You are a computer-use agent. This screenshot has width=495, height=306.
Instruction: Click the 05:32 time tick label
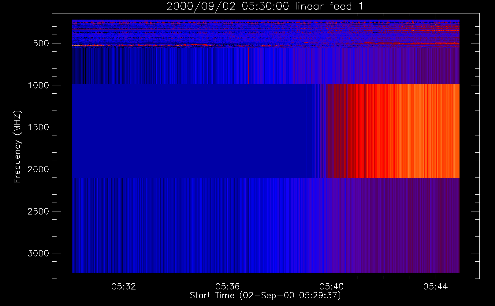124,287
